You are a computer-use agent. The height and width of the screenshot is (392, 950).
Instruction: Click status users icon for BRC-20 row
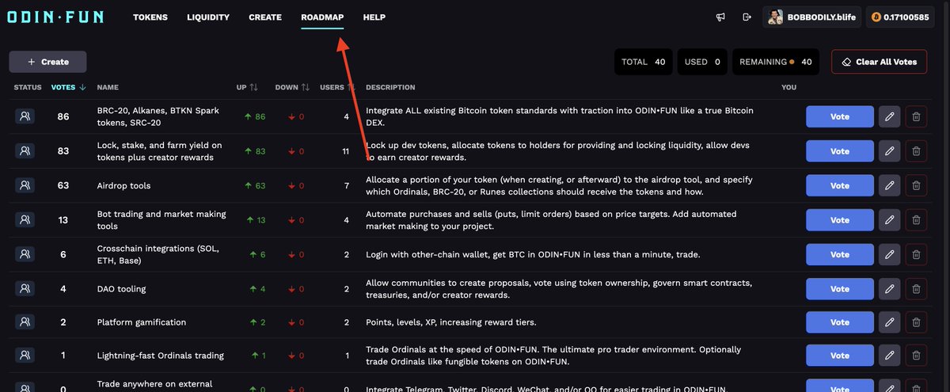coord(25,116)
